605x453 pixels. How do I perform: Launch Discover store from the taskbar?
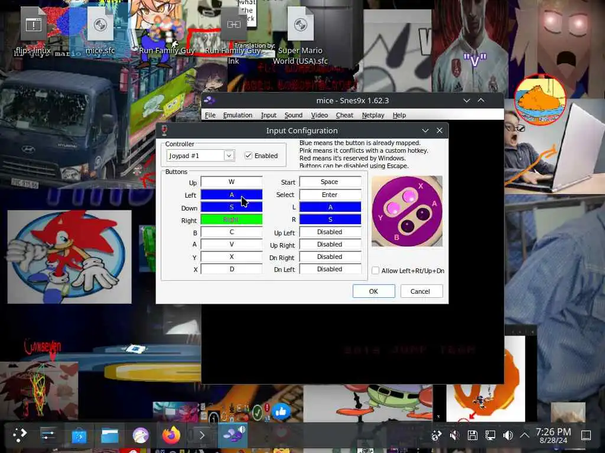pos(79,436)
